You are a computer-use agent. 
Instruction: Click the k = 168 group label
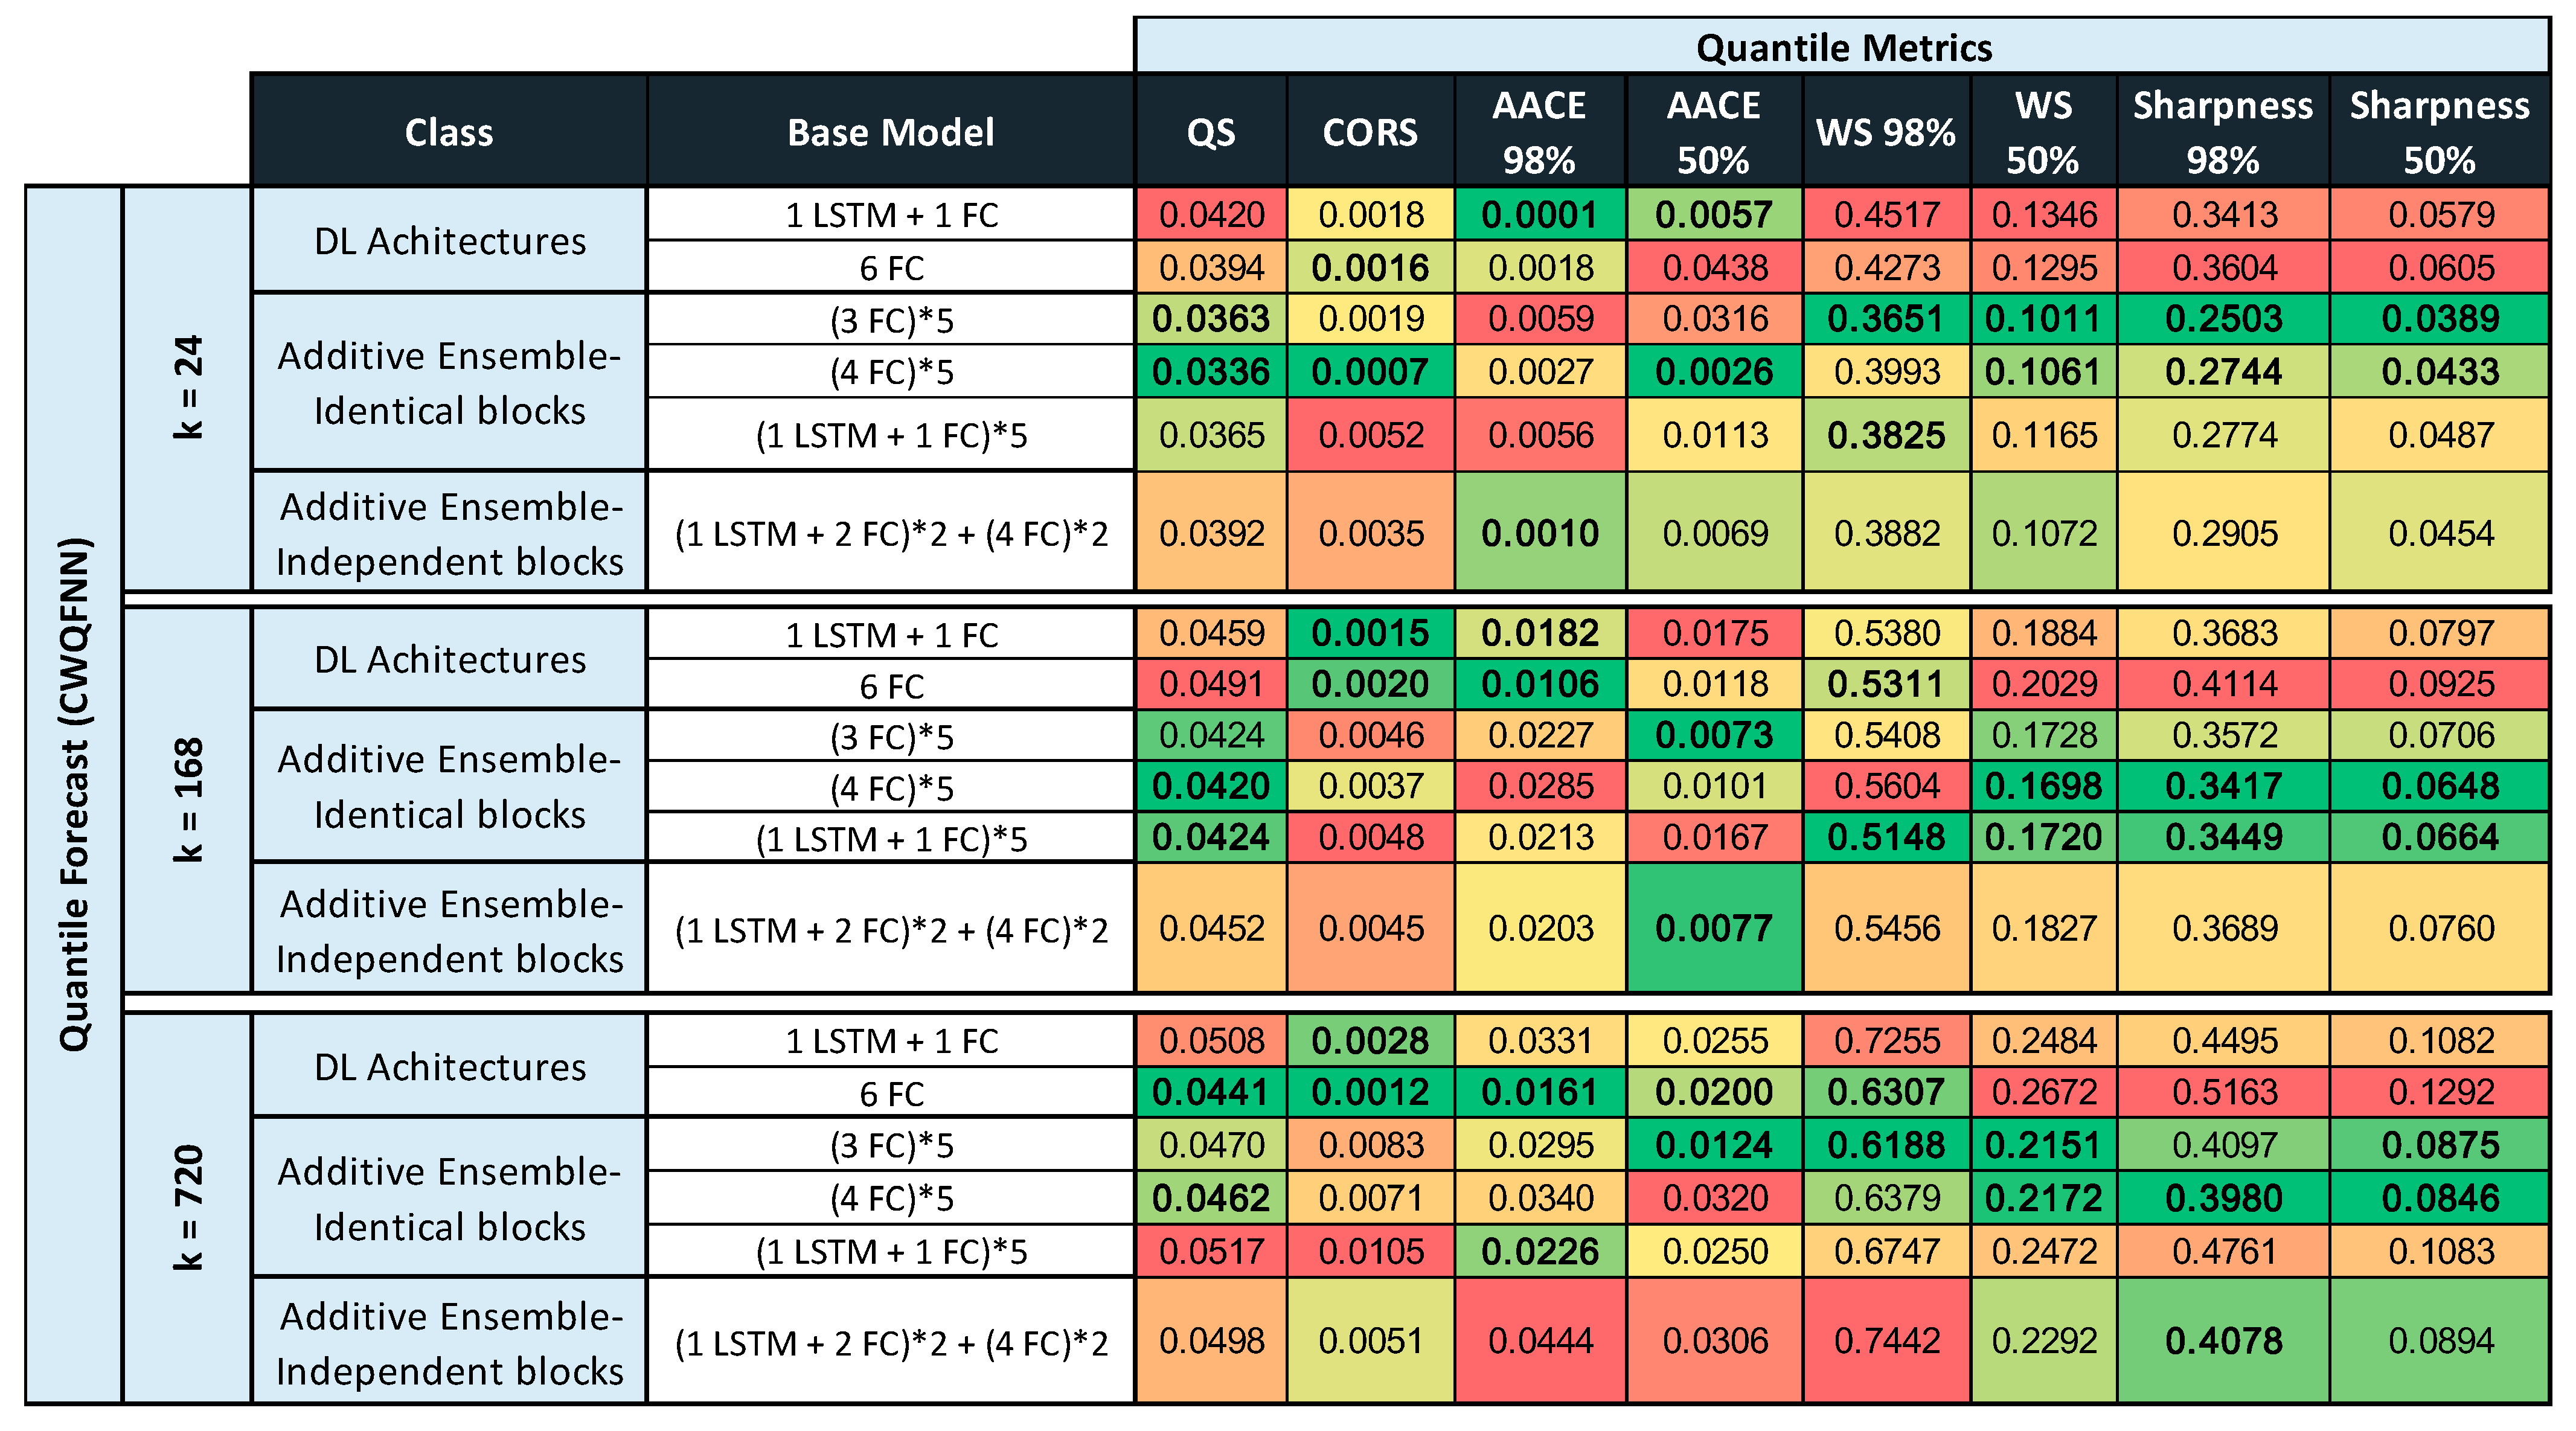click(x=187, y=800)
